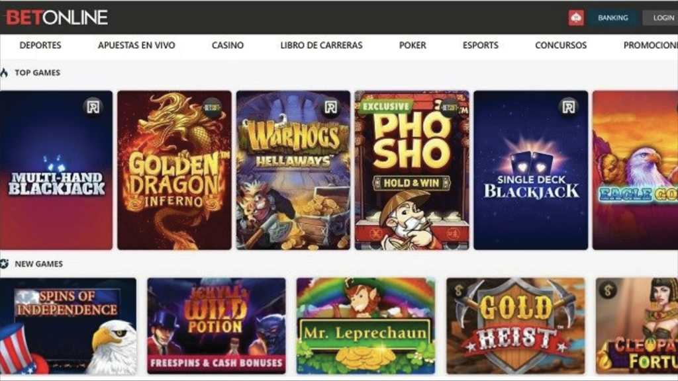The width and height of the screenshot is (678, 381).
Task: Open Jekyll's Wild Potion game thumbnail
Action: [217, 325]
